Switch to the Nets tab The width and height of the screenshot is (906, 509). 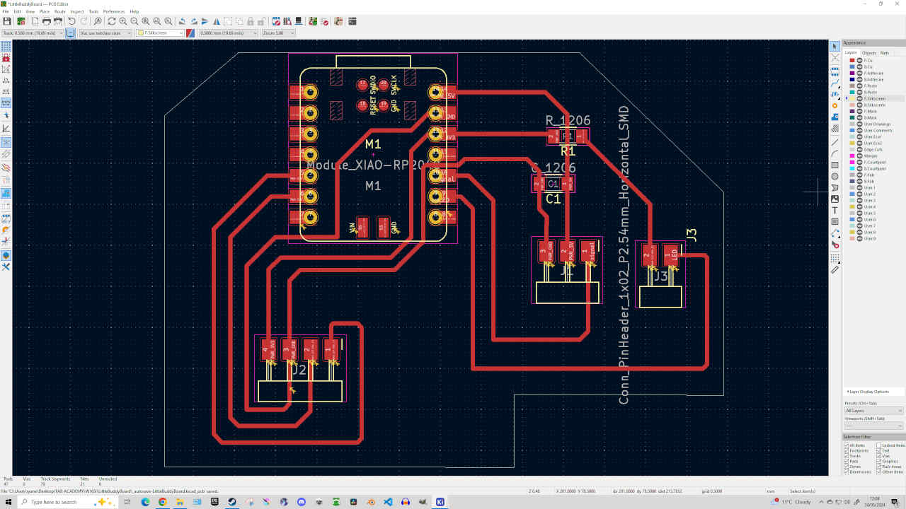885,53
